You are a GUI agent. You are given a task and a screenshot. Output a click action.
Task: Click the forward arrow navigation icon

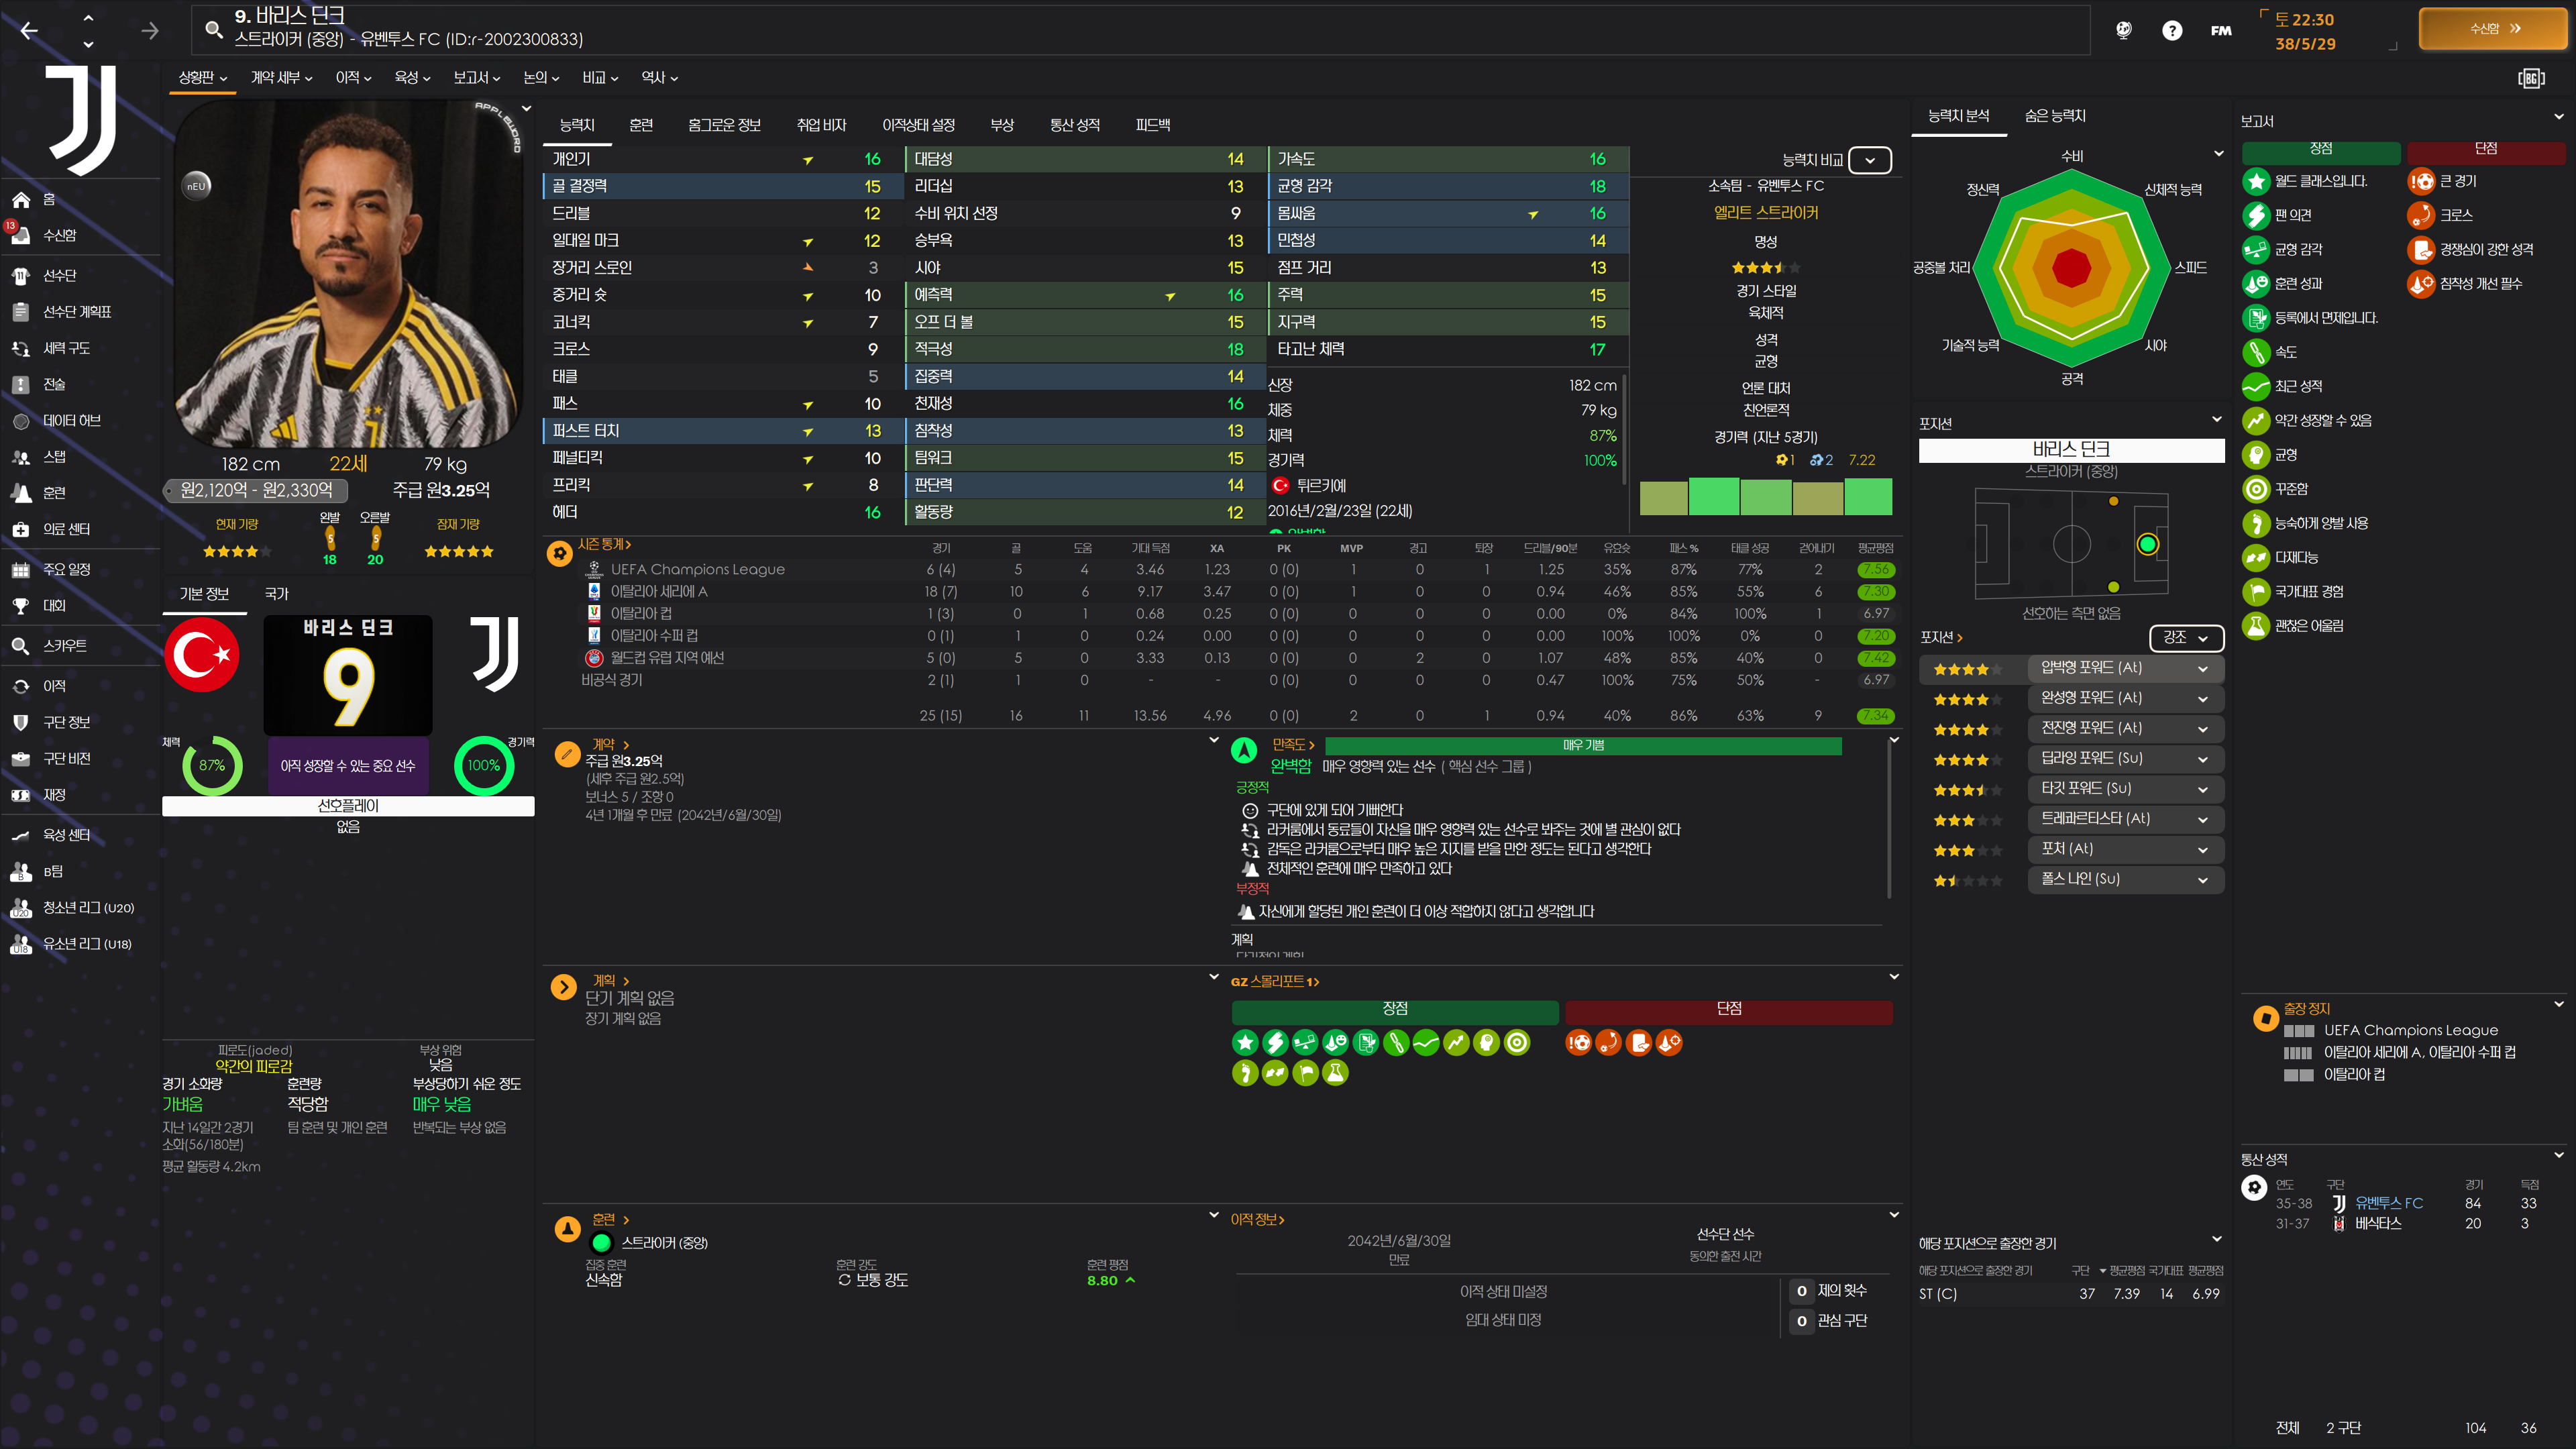point(150,31)
